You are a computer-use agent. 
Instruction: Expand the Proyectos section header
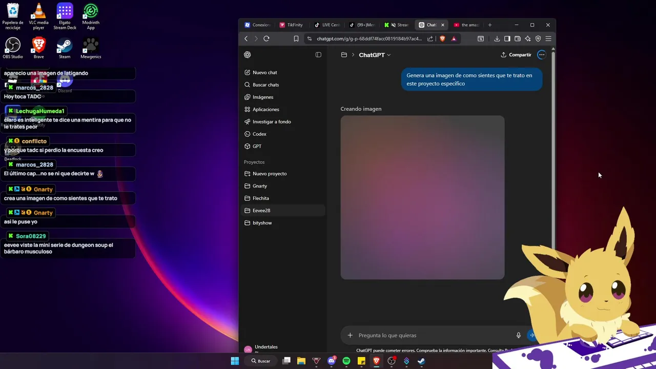254,162
